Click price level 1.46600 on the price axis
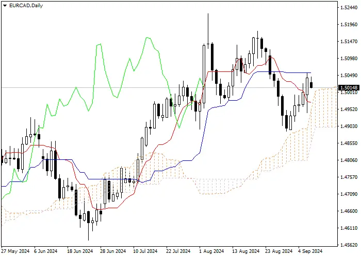 [349, 211]
